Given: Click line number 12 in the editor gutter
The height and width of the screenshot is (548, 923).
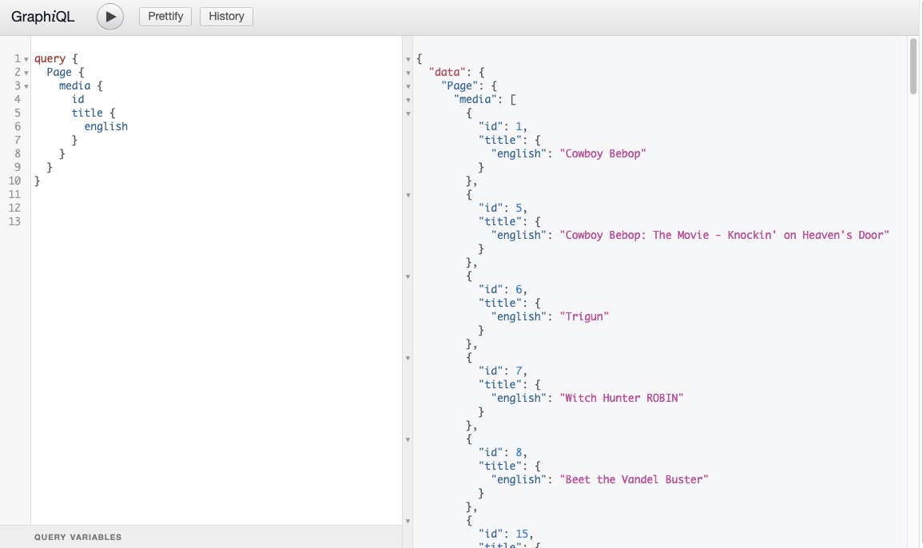Looking at the screenshot, I should [x=14, y=208].
